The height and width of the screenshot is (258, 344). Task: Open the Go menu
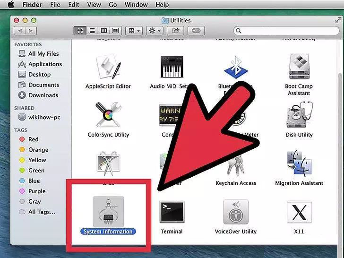[113, 5]
